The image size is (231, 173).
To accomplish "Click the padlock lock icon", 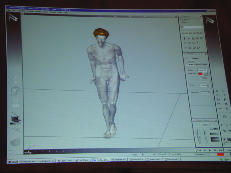I will point(224,116).
